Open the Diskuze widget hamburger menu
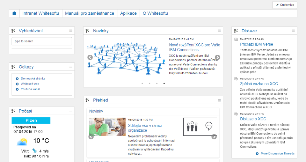 click(x=293, y=31)
